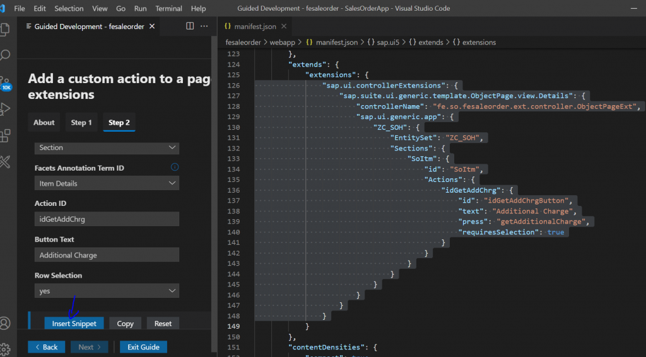This screenshot has height=357, width=646.
Task: Click the Insert Snippet button
Action: pyautogui.click(x=74, y=323)
